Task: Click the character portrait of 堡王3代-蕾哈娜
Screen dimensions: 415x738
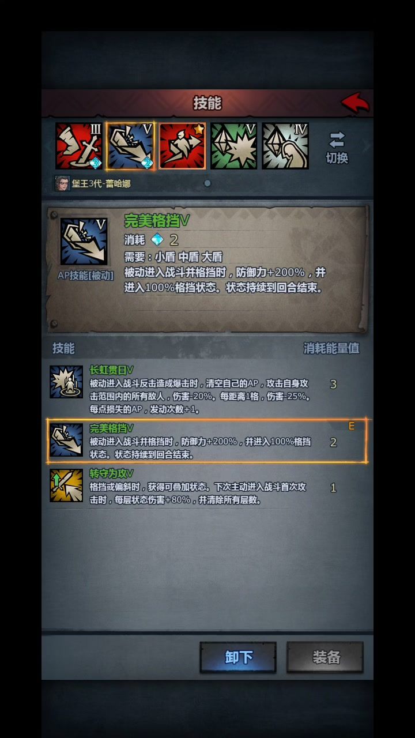Action: tap(62, 183)
